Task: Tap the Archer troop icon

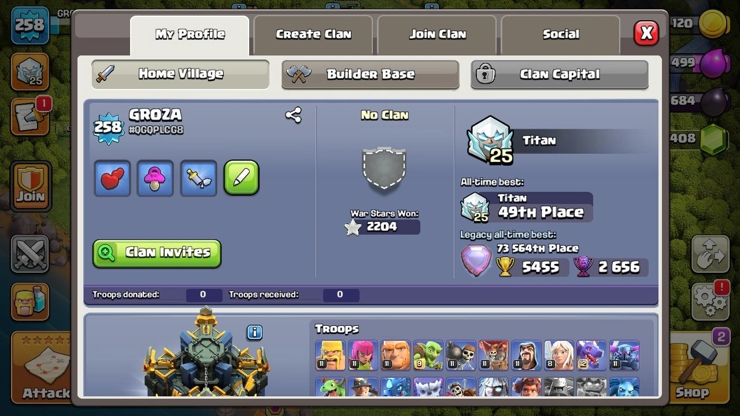Action: (x=363, y=355)
